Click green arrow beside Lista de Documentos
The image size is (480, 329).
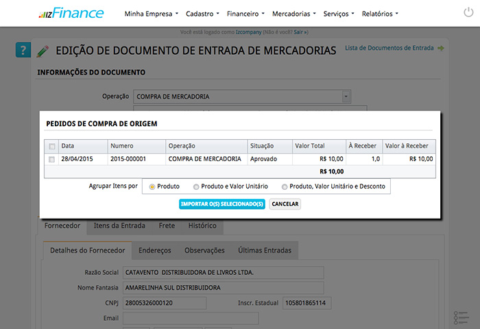pyautogui.click(x=440, y=48)
